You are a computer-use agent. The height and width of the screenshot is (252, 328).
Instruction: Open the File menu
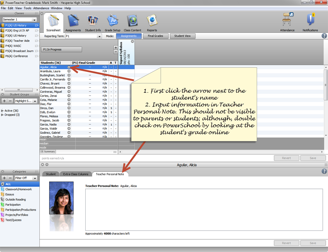pyautogui.click(x=3, y=8)
